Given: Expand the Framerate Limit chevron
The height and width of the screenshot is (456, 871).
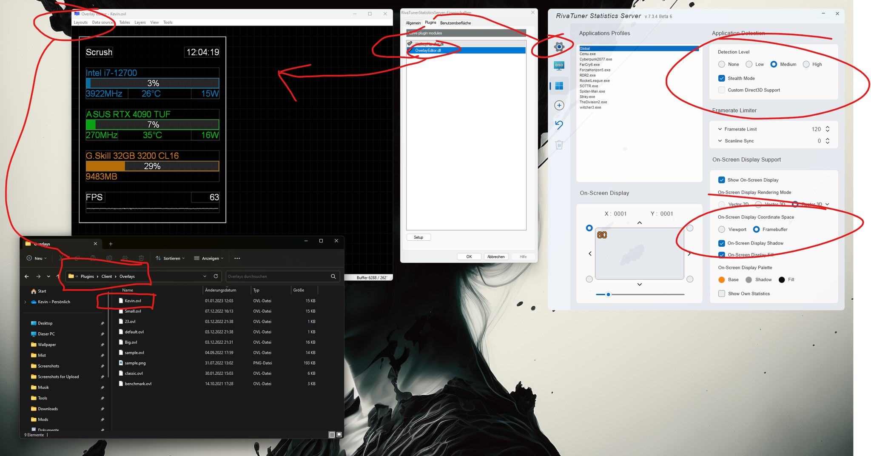Looking at the screenshot, I should 720,129.
